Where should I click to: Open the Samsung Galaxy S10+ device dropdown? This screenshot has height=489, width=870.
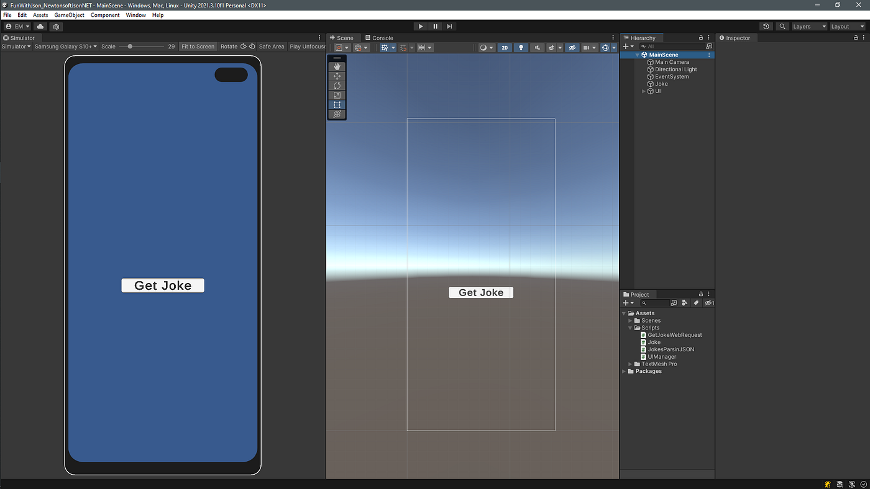tap(65, 46)
